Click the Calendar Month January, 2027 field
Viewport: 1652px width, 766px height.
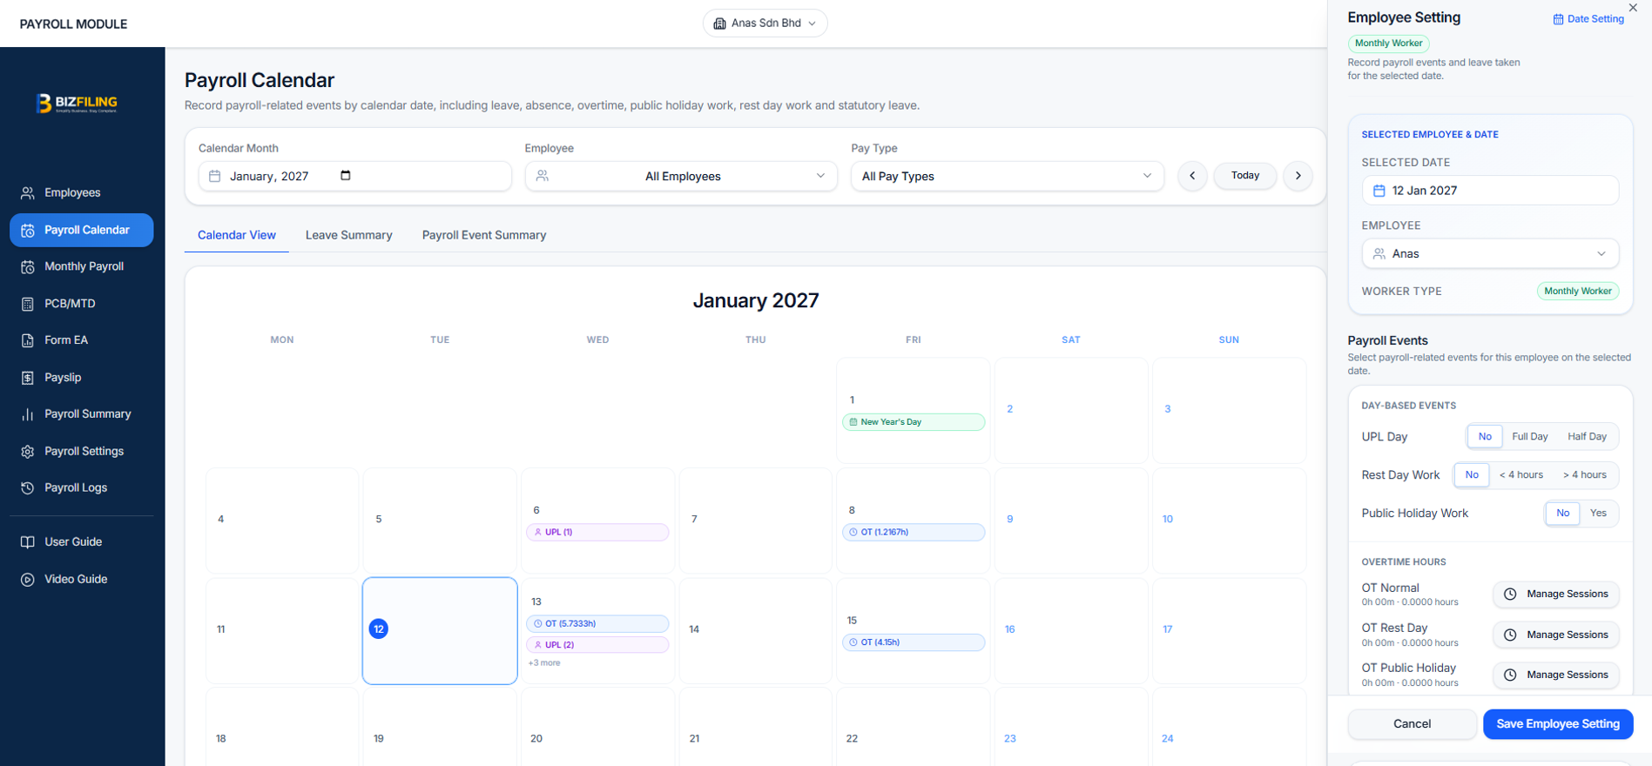(354, 176)
